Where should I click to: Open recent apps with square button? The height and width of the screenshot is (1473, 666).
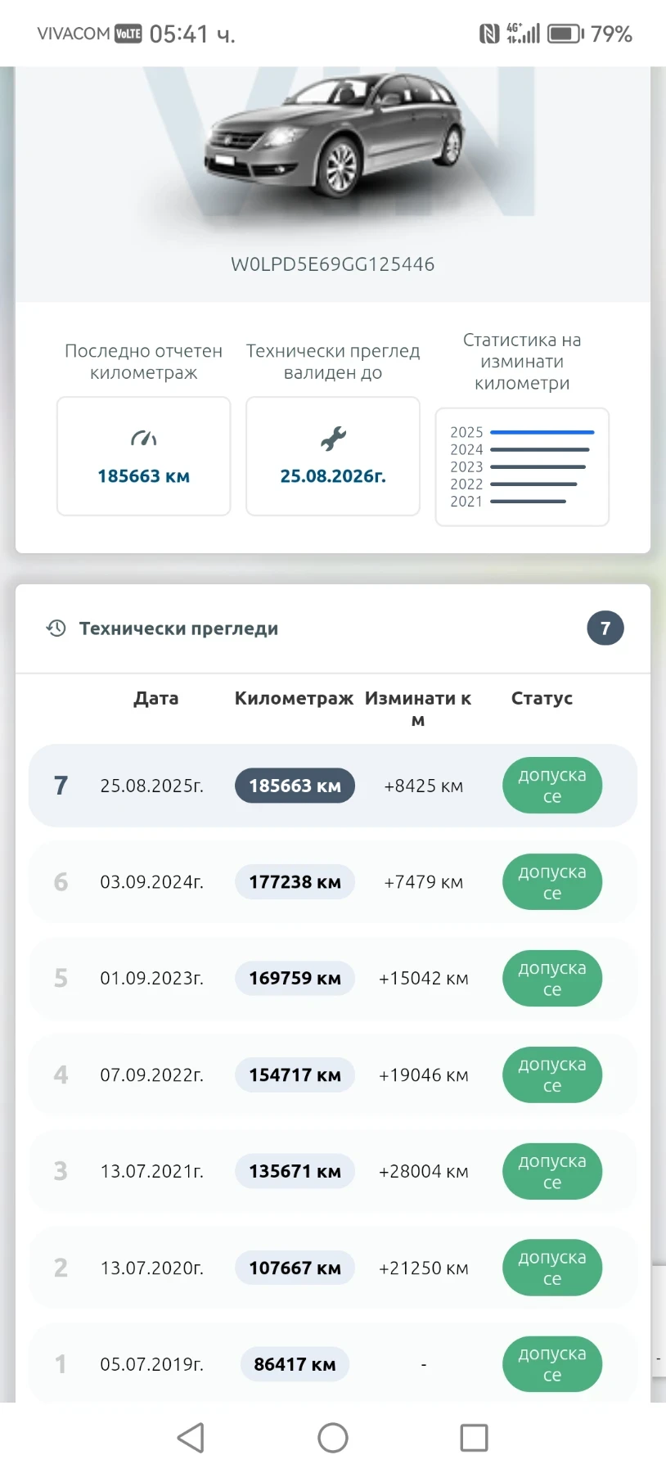474,1438
